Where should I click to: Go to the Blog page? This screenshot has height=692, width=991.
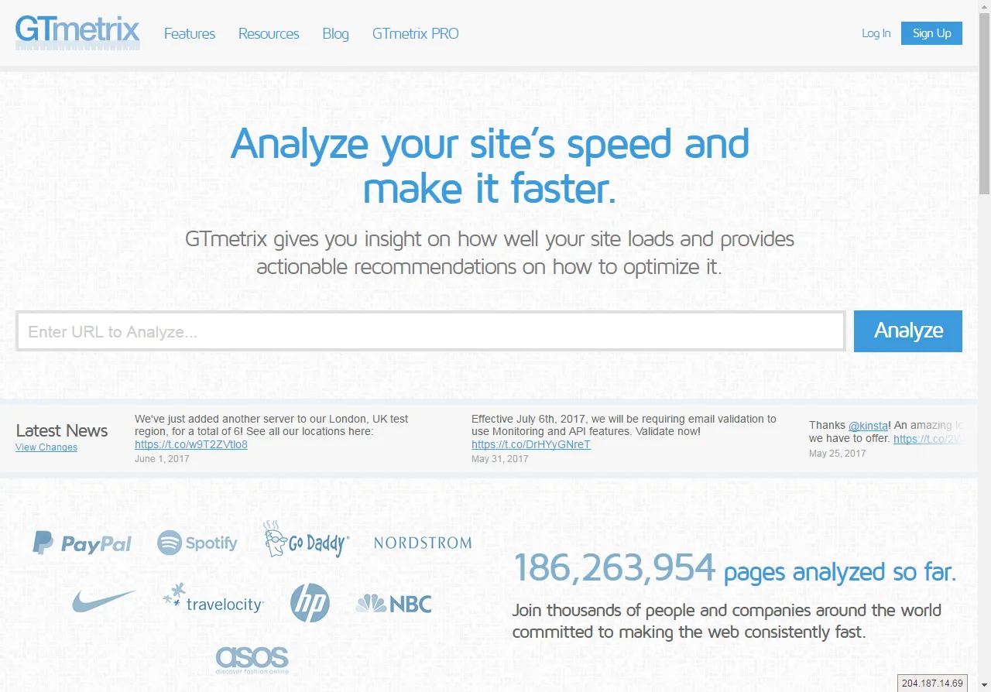(x=335, y=33)
